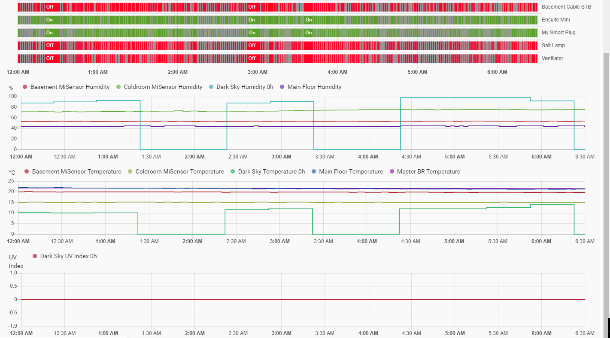
Task: Hide the Coldroom MiSensor Humidity series
Action: point(163,87)
